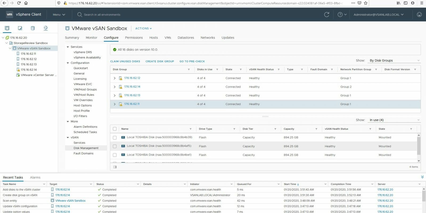Open vSphere DRS settings

[83, 52]
